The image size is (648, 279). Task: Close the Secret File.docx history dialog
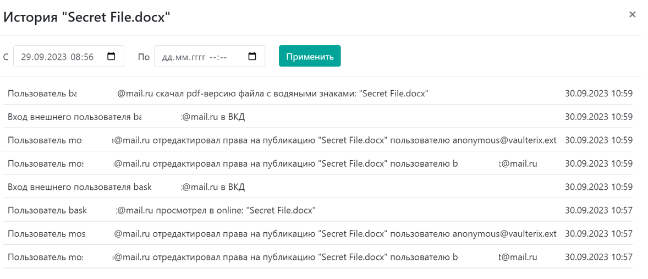632,15
